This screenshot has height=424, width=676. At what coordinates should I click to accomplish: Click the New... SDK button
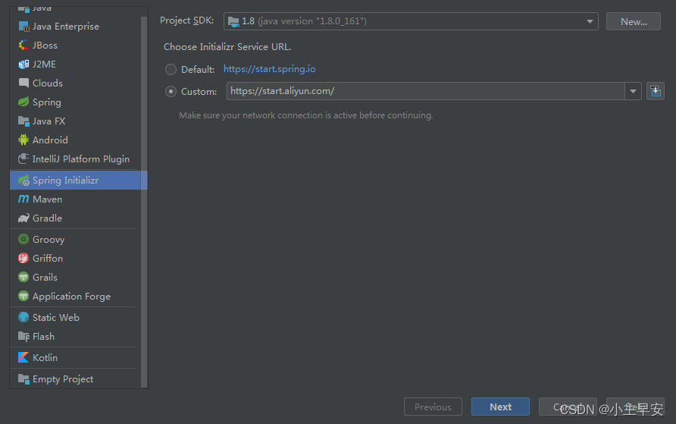(x=634, y=21)
